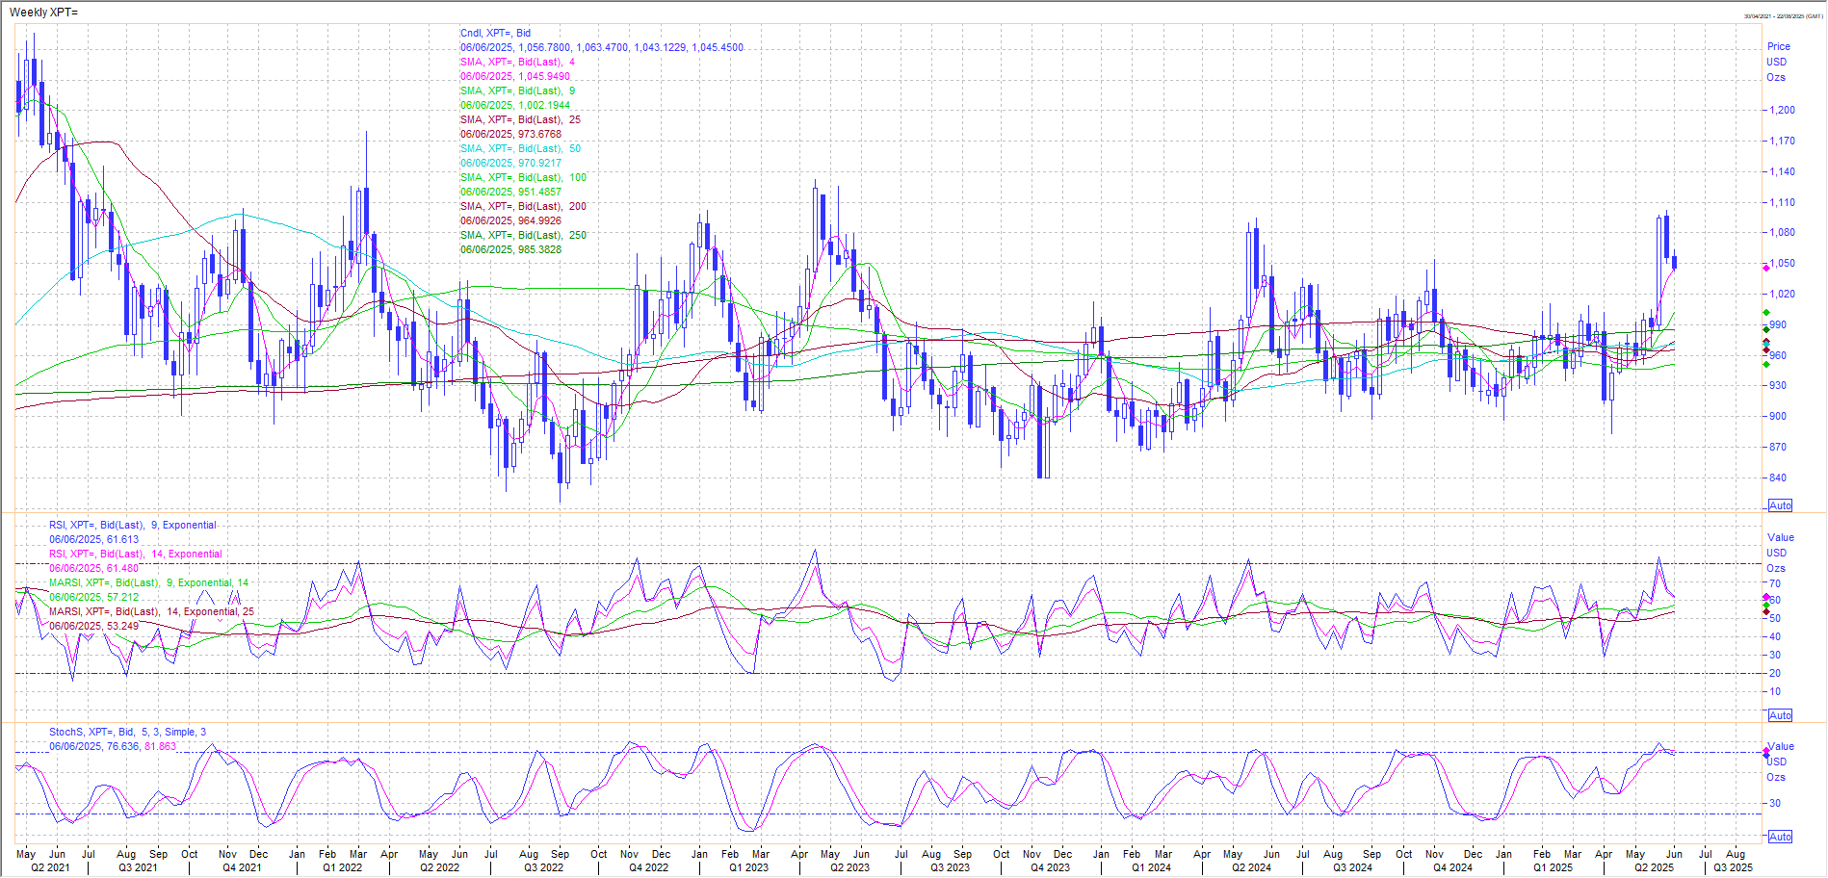
Task: Select the SMA 50 legend label
Action: pyautogui.click(x=520, y=148)
